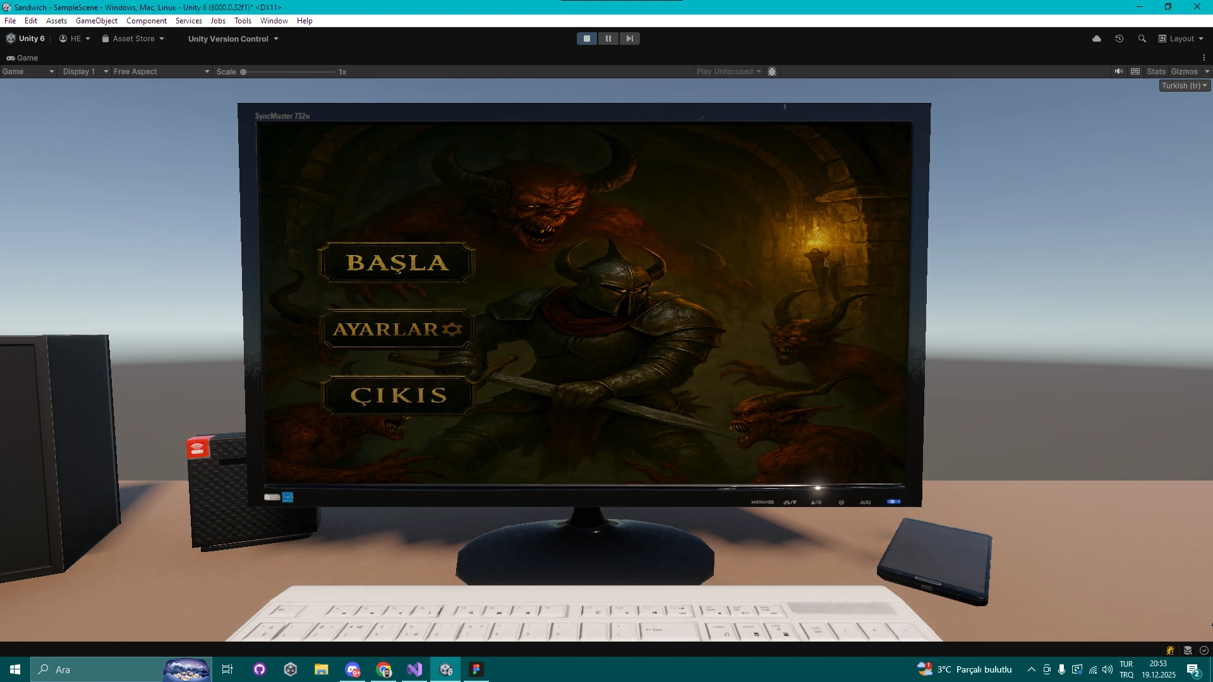This screenshot has width=1213, height=682.
Task: Click the Search magnifier in the toolbar
Action: [x=1142, y=39]
